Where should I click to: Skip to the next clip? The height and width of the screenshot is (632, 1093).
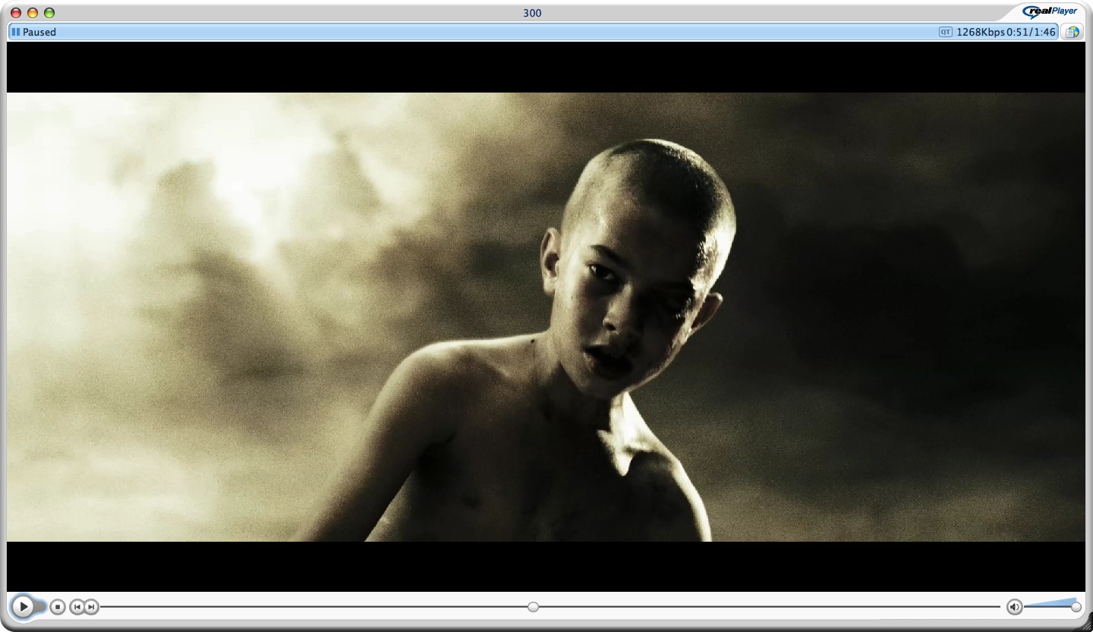tap(91, 607)
